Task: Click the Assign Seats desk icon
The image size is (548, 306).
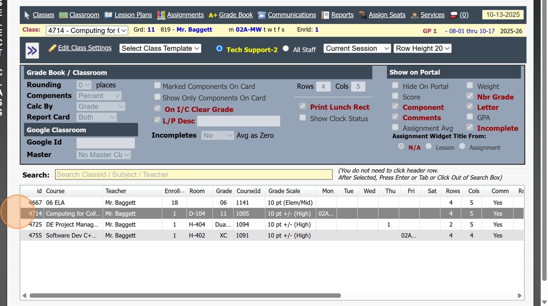Action: click(x=363, y=15)
